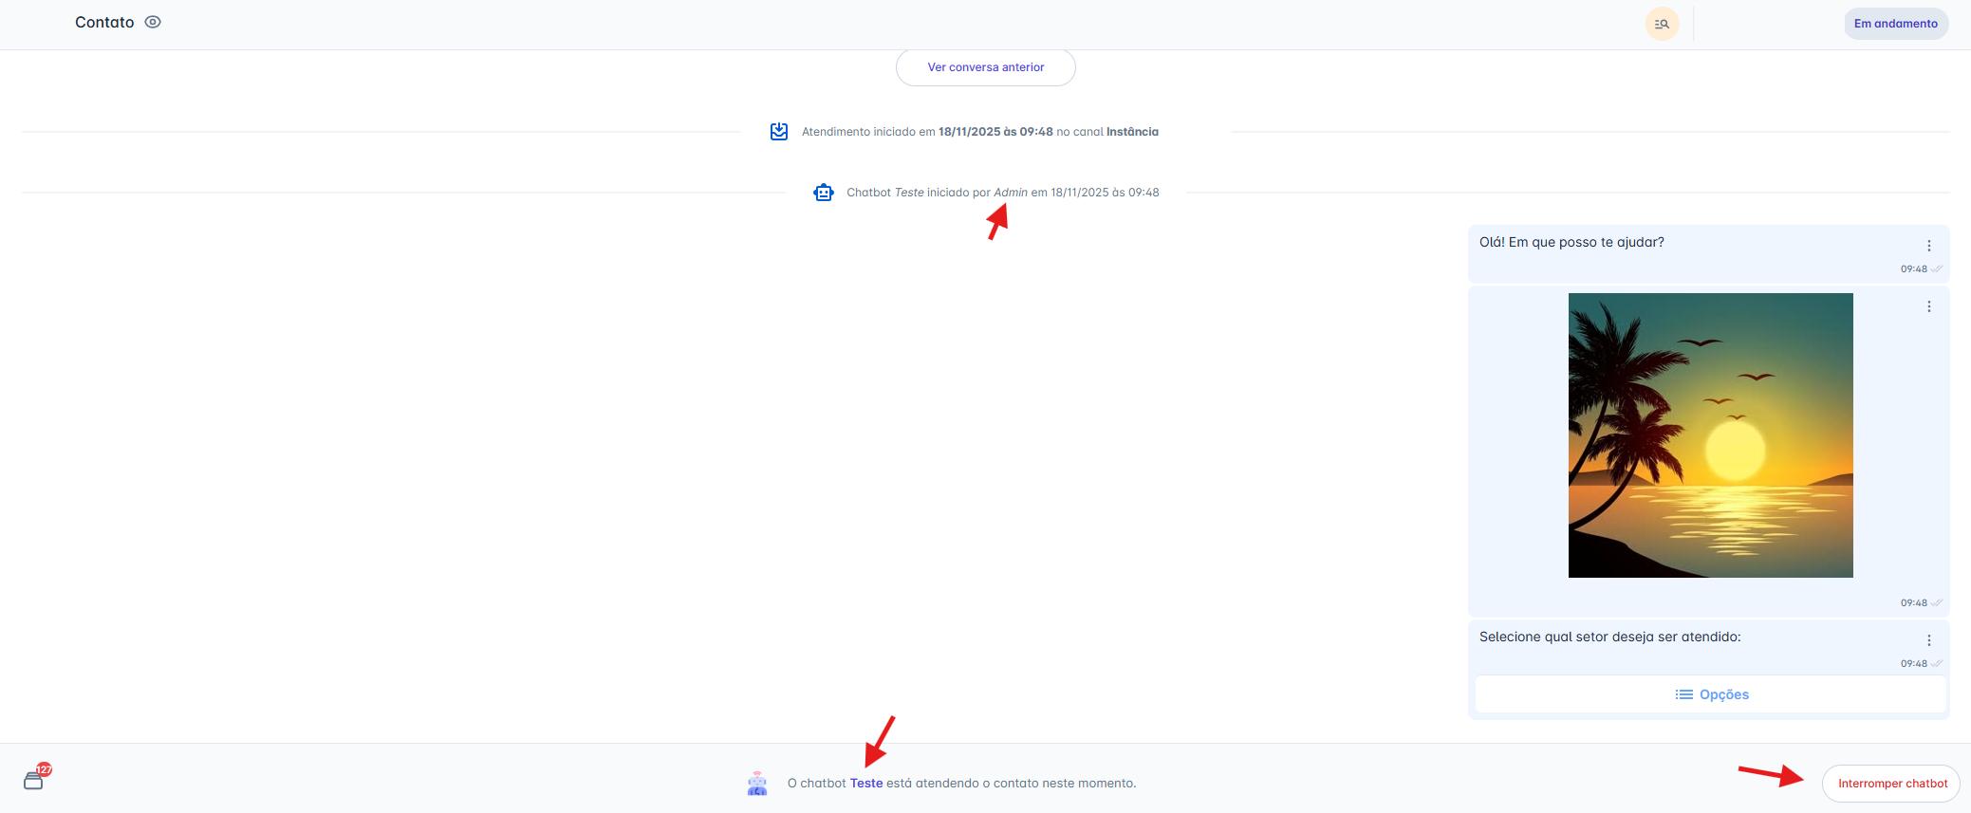The image size is (1971, 813).
Task: Open the inbox icon with 127 badge
Action: point(36,778)
